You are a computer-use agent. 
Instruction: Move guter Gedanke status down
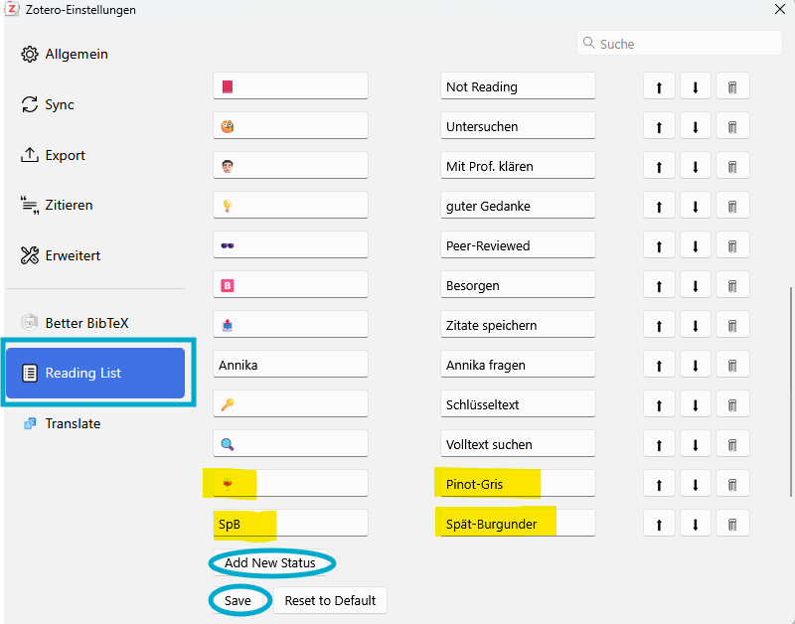pyautogui.click(x=695, y=206)
